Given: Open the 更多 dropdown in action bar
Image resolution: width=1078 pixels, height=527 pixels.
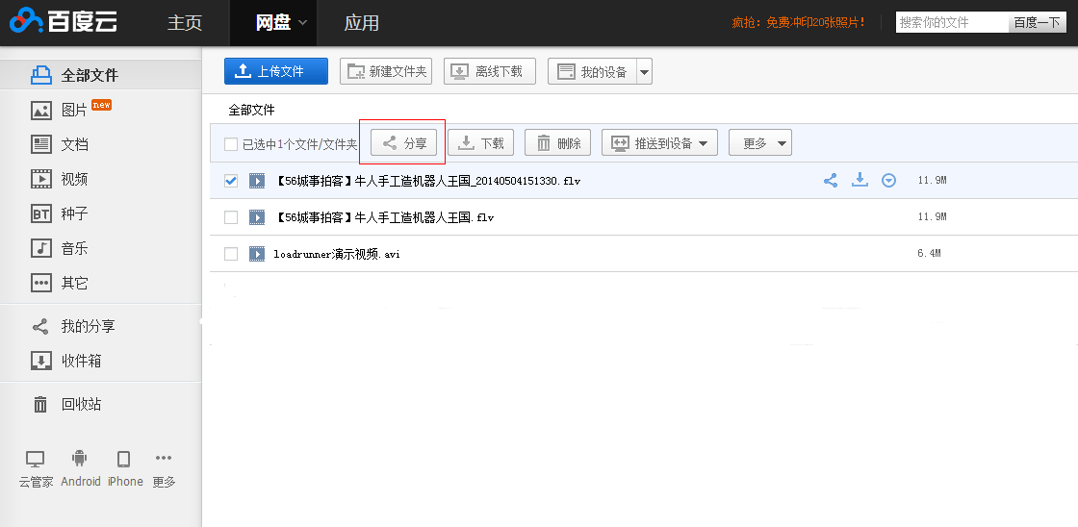Looking at the screenshot, I should pyautogui.click(x=759, y=143).
